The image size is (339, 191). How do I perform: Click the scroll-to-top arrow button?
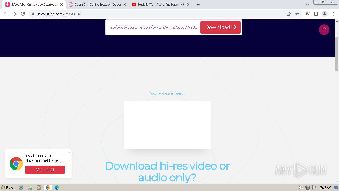click(324, 30)
